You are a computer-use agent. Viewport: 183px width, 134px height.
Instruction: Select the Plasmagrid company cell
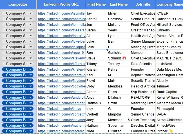click(169, 109)
